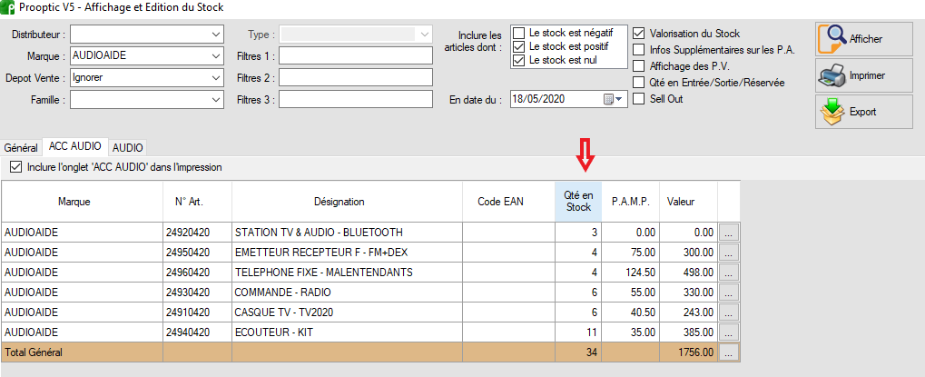Click the 'Total Général' row label
The image size is (925, 377).
(x=33, y=352)
